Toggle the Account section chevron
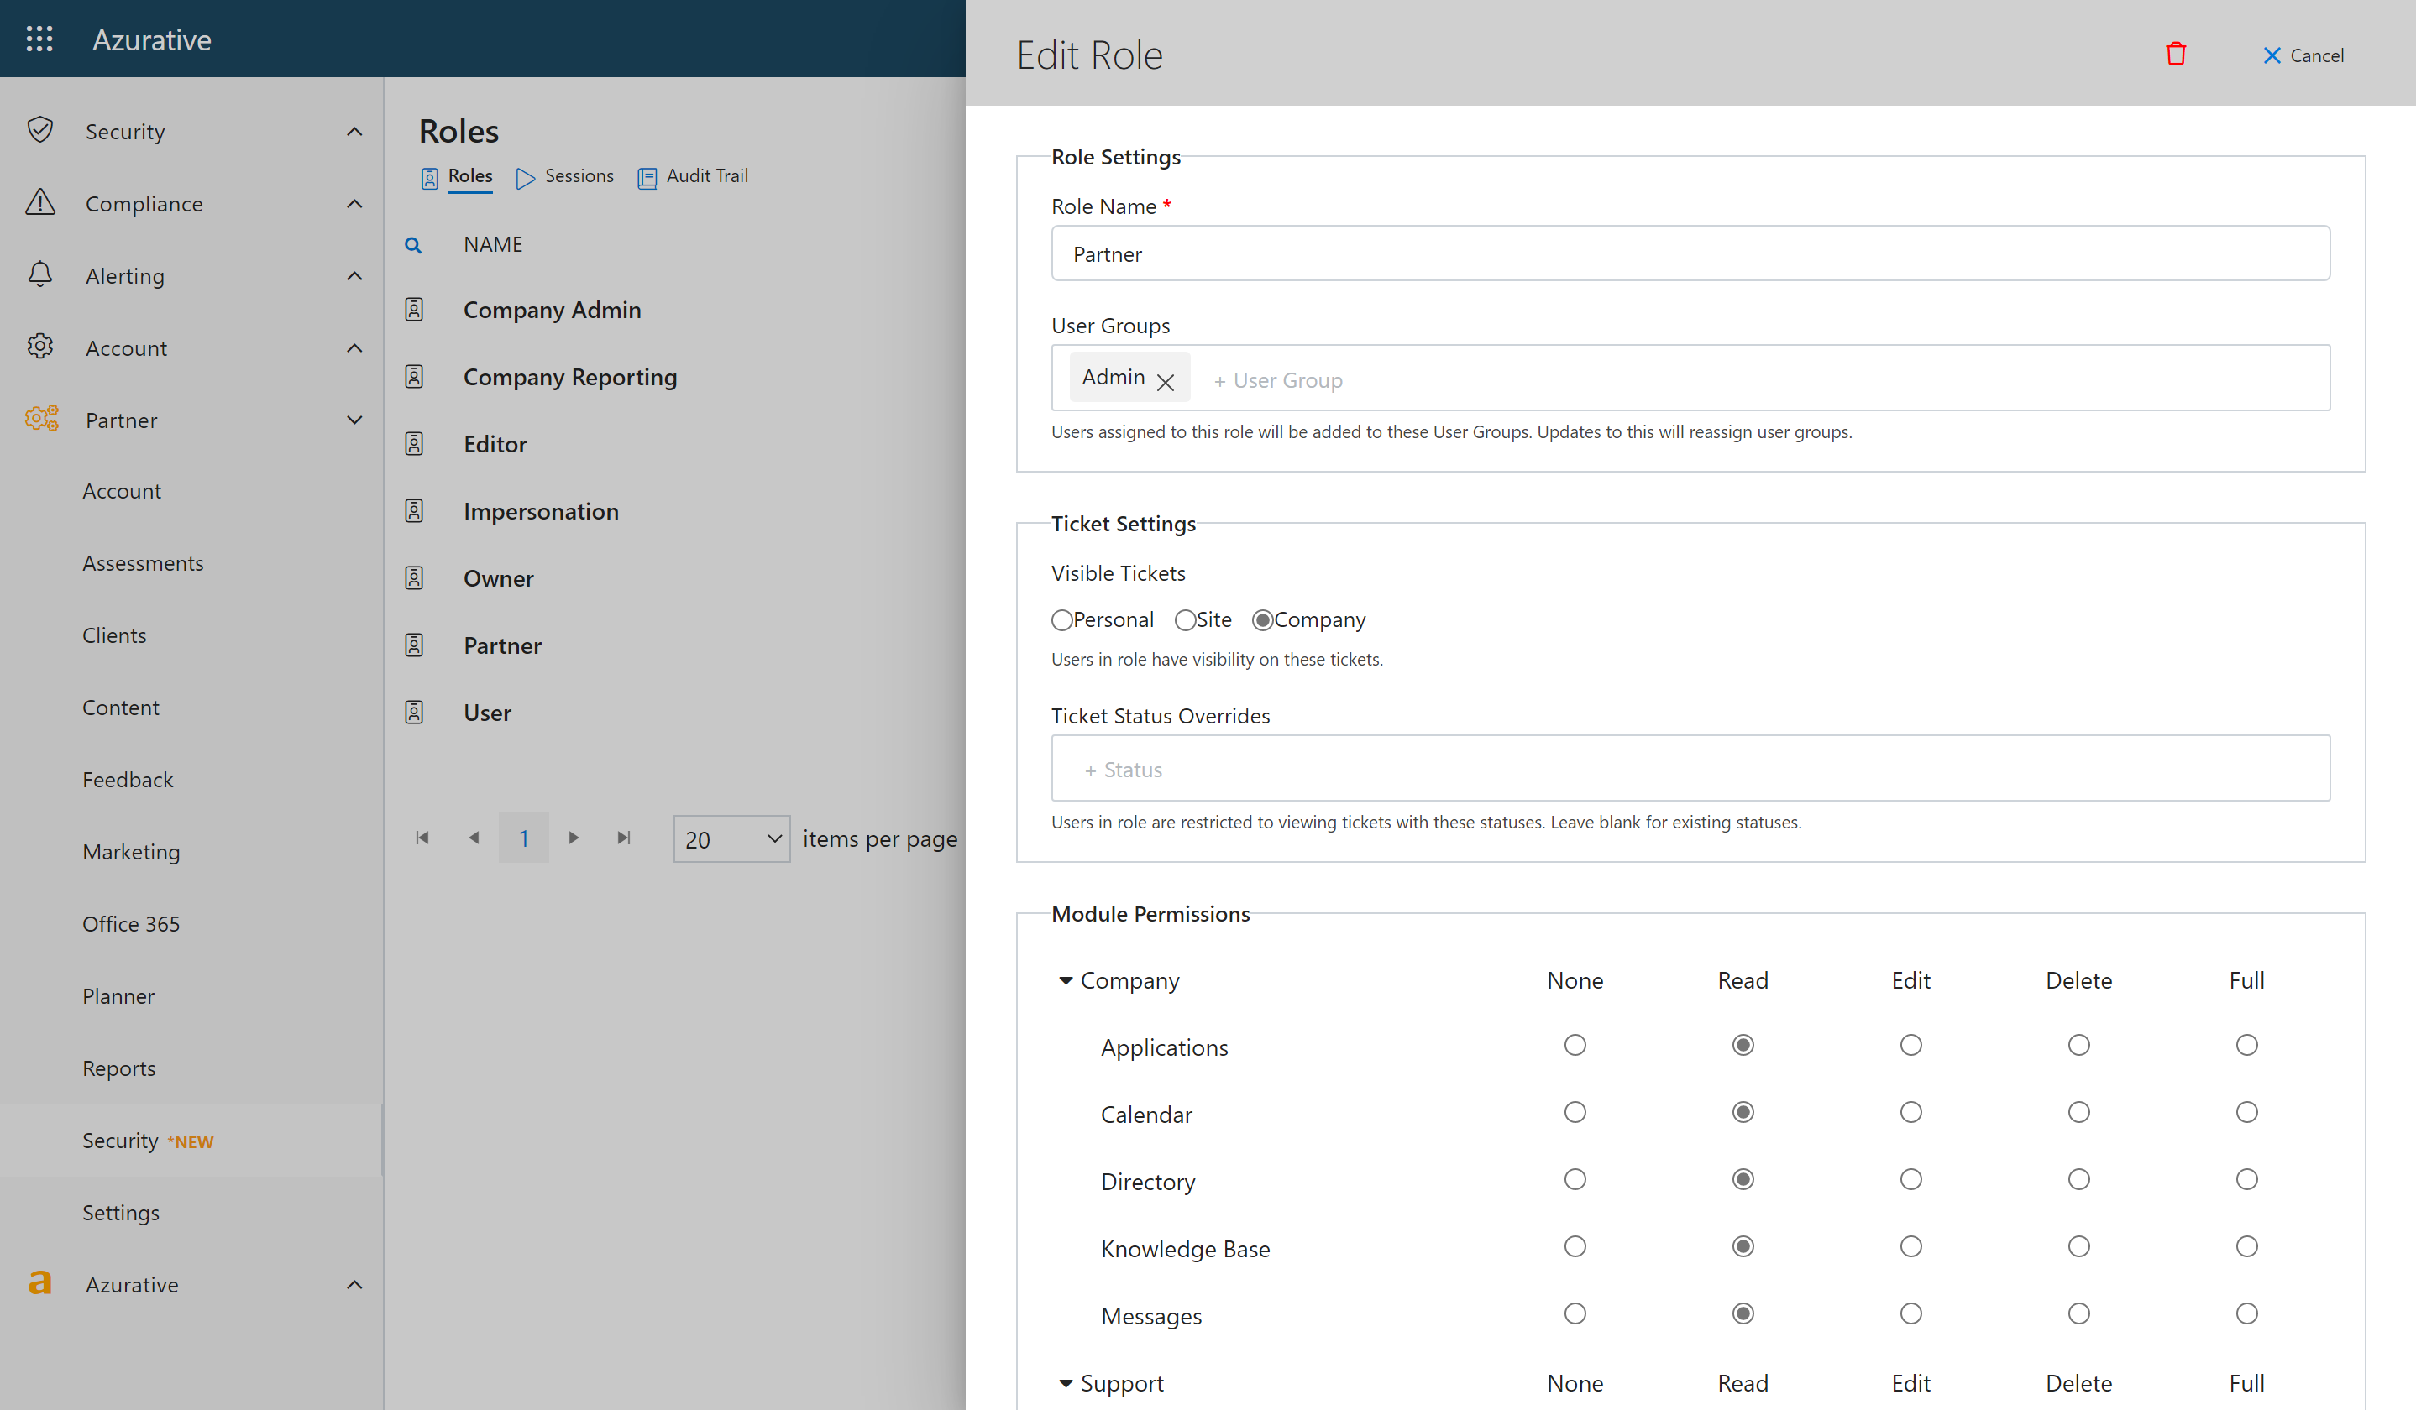 [x=354, y=347]
